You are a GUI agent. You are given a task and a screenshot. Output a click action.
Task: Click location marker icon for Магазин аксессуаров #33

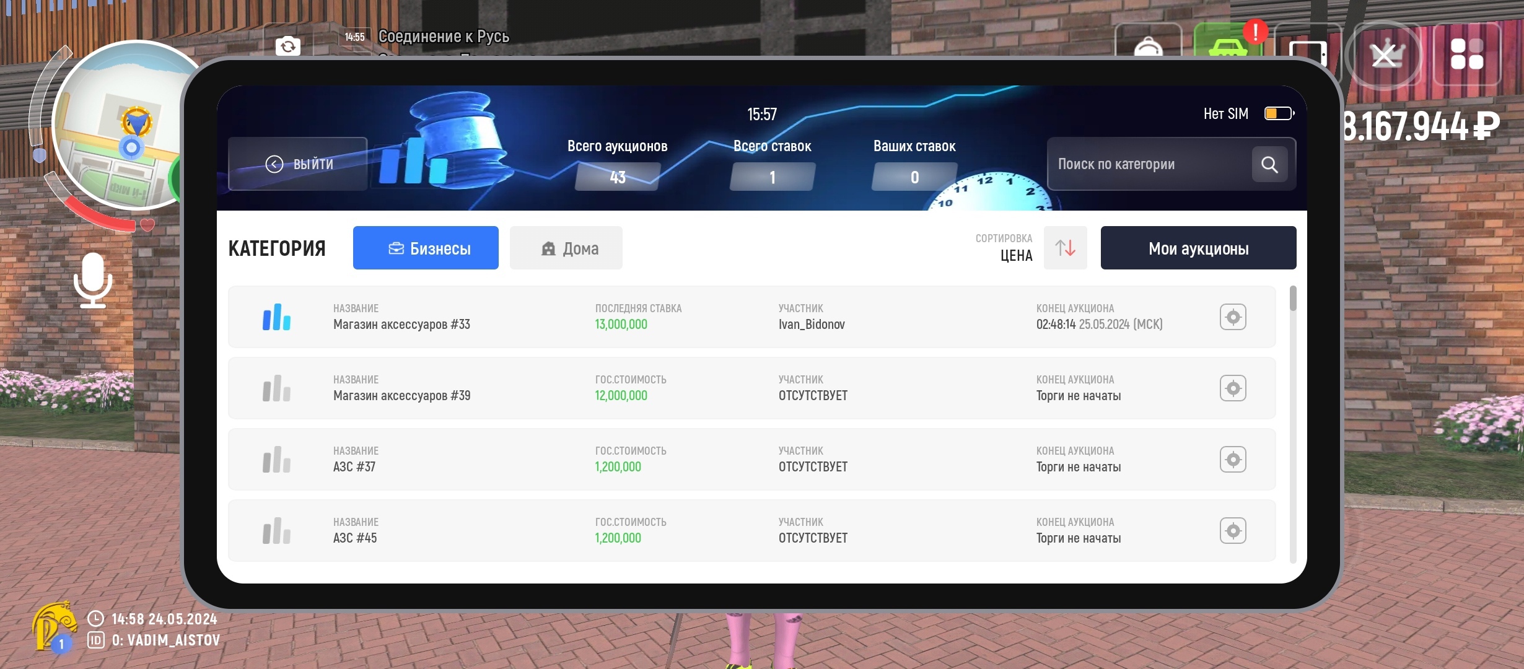tap(1233, 317)
